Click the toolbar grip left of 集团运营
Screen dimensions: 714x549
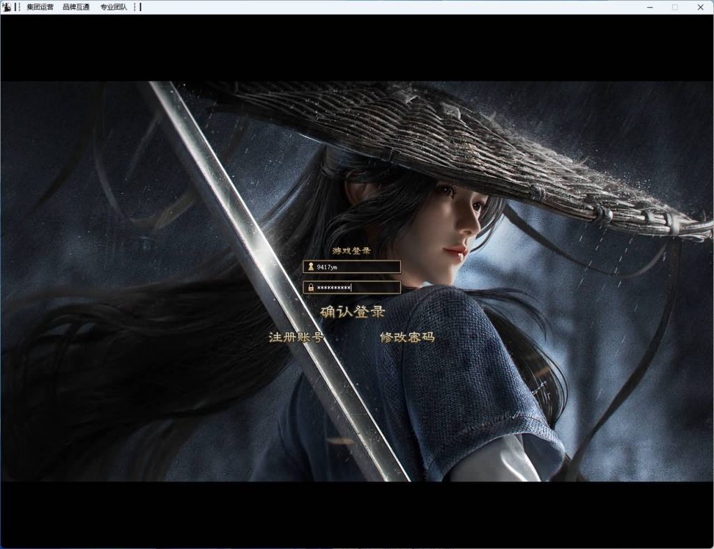(x=19, y=7)
